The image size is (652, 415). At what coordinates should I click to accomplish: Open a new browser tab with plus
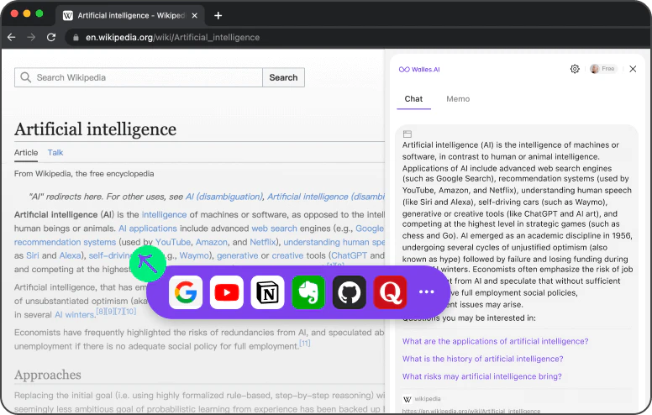(218, 15)
